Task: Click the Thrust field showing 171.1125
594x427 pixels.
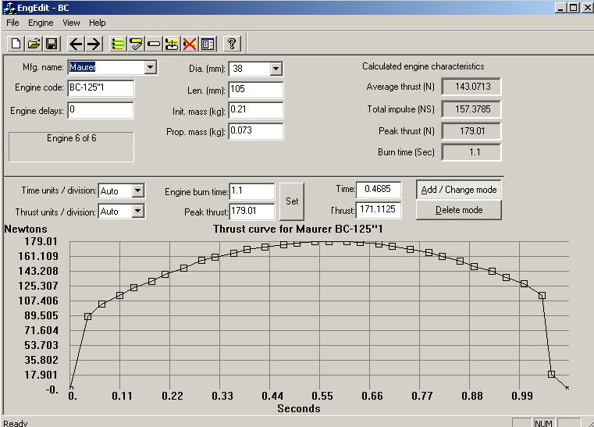Action: (379, 209)
